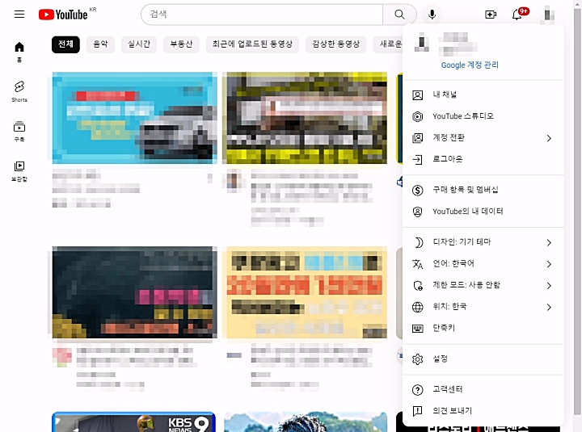Open notifications bell

[x=517, y=15]
